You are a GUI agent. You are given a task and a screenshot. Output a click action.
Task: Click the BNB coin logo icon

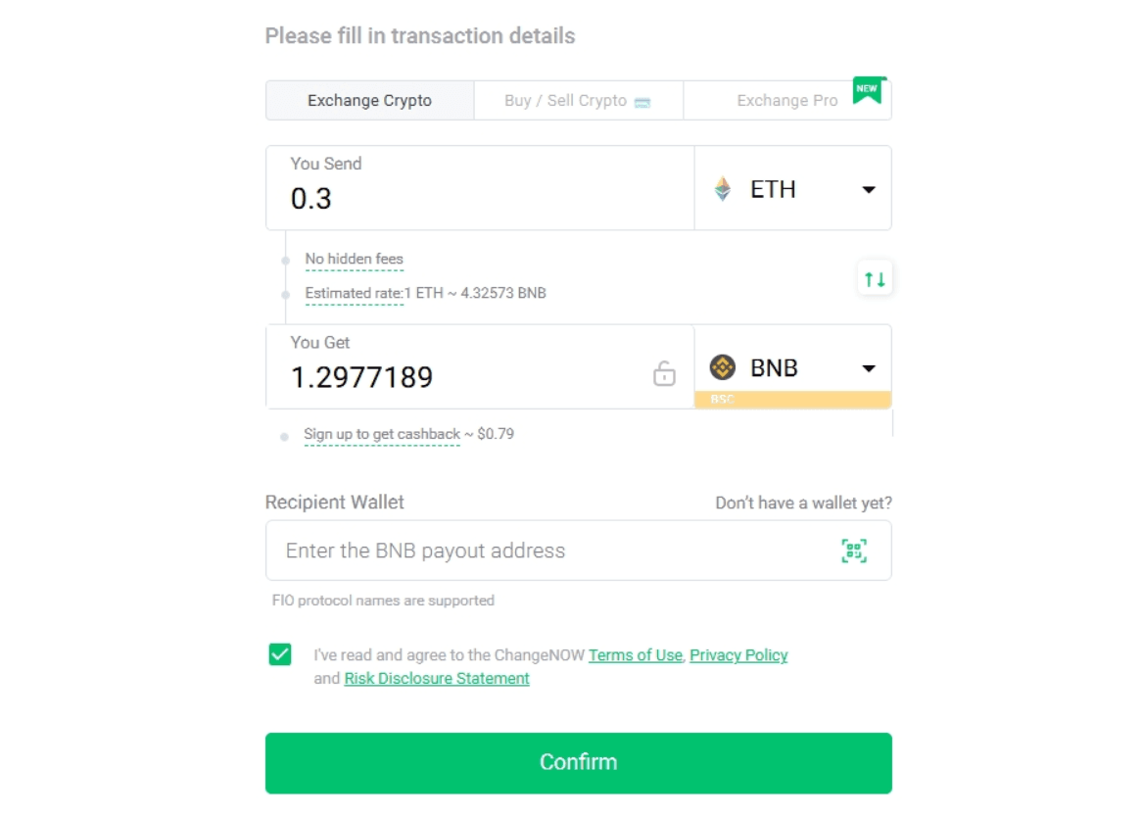(x=725, y=367)
